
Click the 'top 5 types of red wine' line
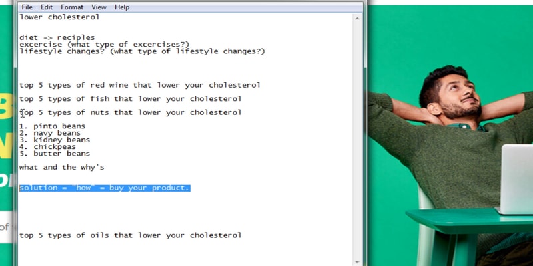[139, 85]
